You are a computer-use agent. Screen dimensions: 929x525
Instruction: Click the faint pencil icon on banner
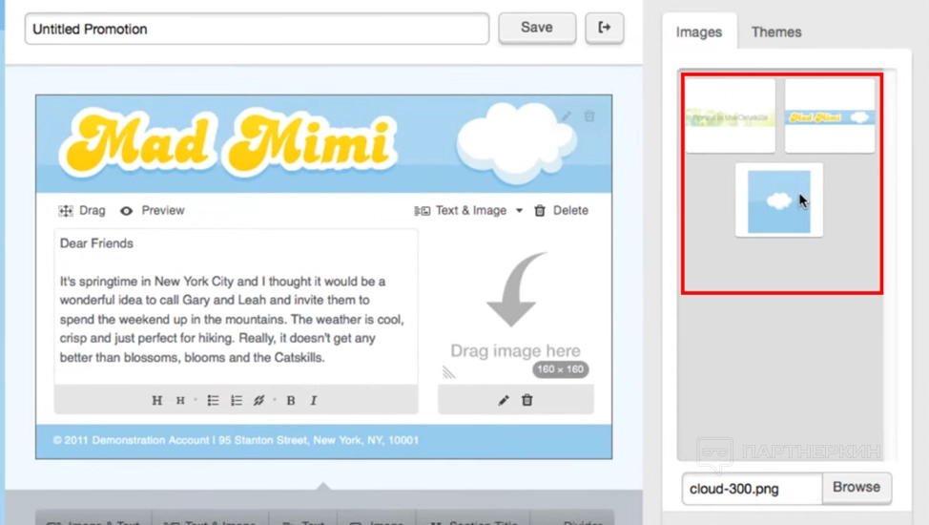click(x=566, y=116)
